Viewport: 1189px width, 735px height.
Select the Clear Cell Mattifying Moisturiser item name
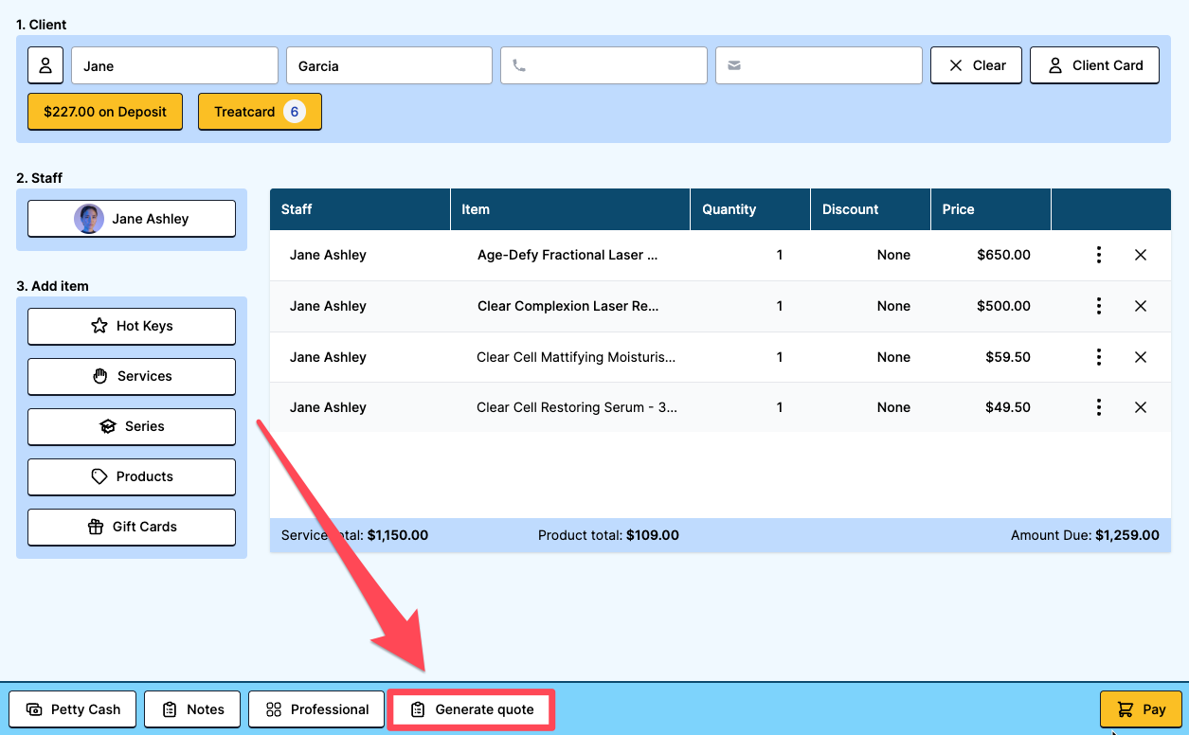pos(577,357)
